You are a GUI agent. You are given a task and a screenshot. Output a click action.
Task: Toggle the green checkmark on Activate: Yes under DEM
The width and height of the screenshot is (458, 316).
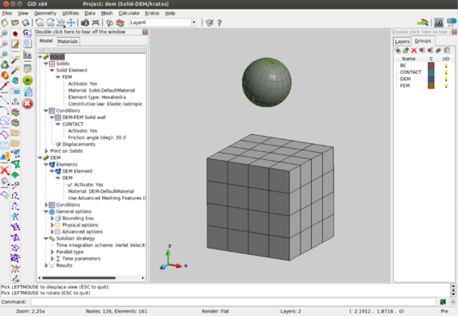[70, 184]
